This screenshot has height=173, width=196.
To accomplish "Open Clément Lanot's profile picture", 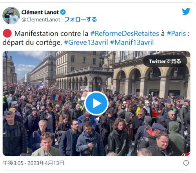I will (x=11, y=16).
